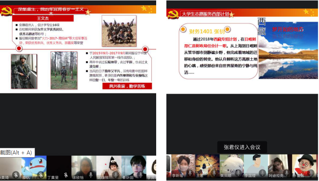The image size is (319, 181).
Task: Click the 张君仪进入会议 notification
Action: click(242, 147)
